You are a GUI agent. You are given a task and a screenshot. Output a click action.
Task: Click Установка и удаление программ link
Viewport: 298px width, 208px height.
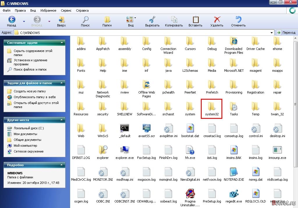30,62
